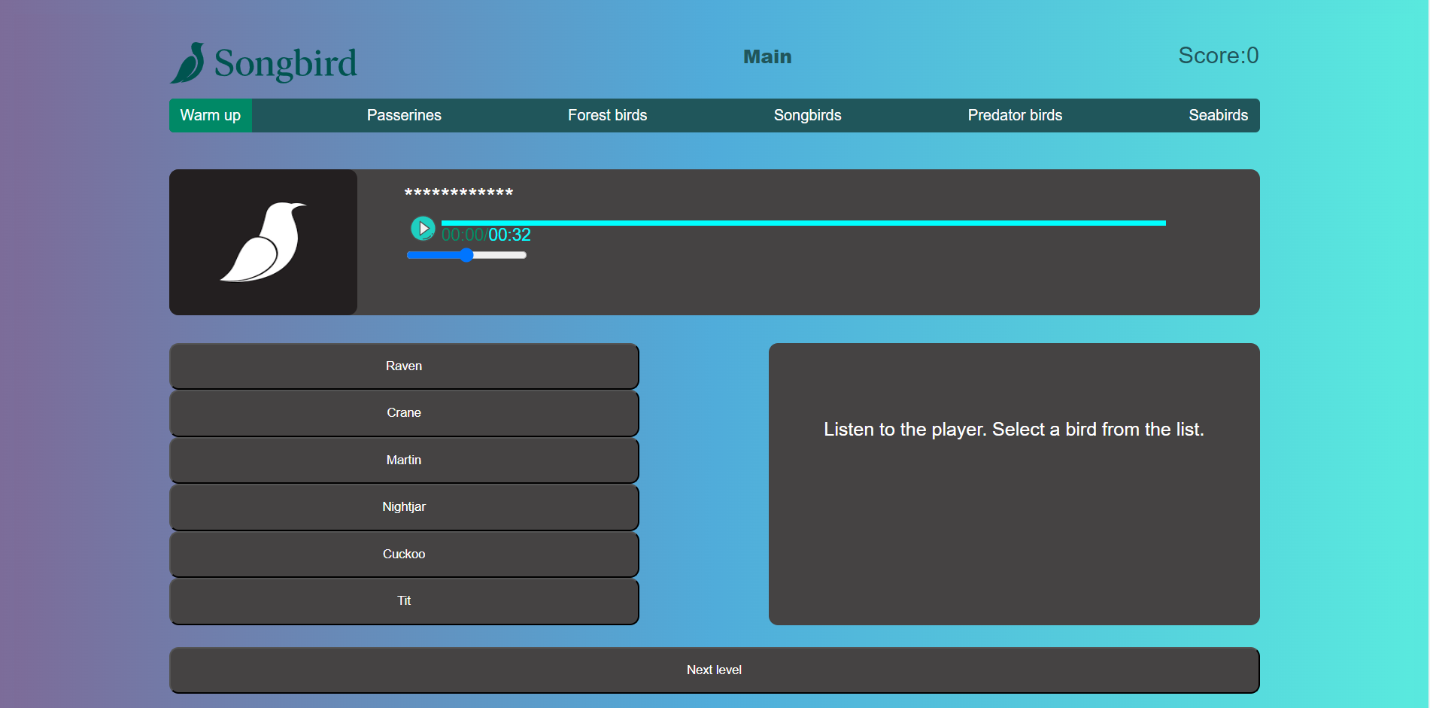The image size is (1430, 708).
Task: Pick Martin from the answer list
Action: click(x=404, y=460)
